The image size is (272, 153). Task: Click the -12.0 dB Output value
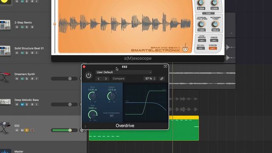click(x=111, y=90)
